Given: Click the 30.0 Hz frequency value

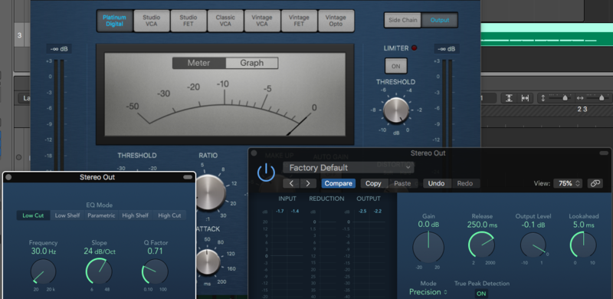Looking at the screenshot, I should (44, 251).
